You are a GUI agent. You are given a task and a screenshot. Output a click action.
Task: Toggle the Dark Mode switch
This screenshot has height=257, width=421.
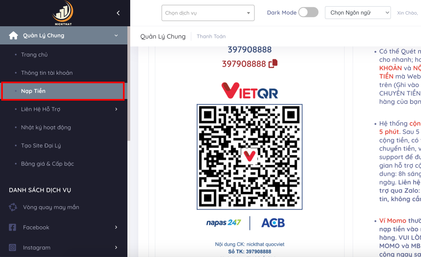point(309,13)
